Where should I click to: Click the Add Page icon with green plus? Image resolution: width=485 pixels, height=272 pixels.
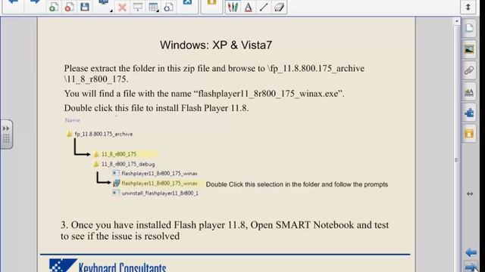[53, 7]
